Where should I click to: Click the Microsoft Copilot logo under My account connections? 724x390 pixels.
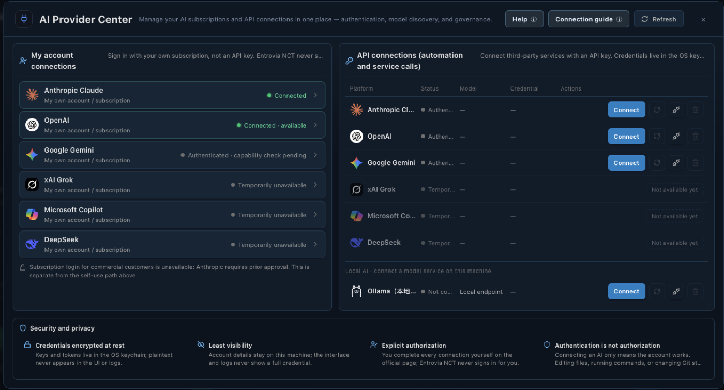click(32, 215)
